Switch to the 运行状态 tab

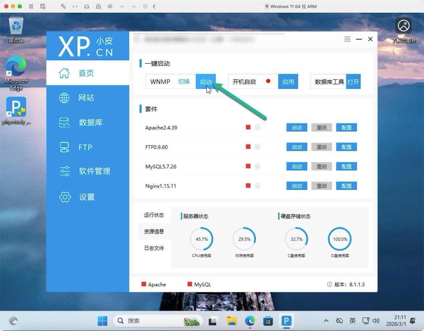154,215
